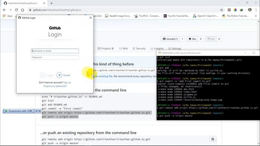Click the lock icon in address bar
Viewport: 260px width, 146px height.
30,10
